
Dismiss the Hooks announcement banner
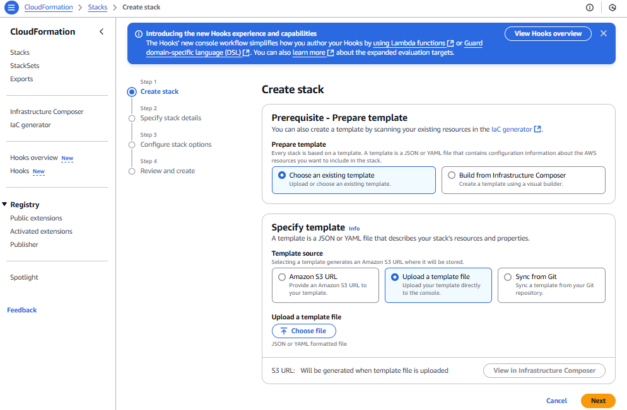604,33
